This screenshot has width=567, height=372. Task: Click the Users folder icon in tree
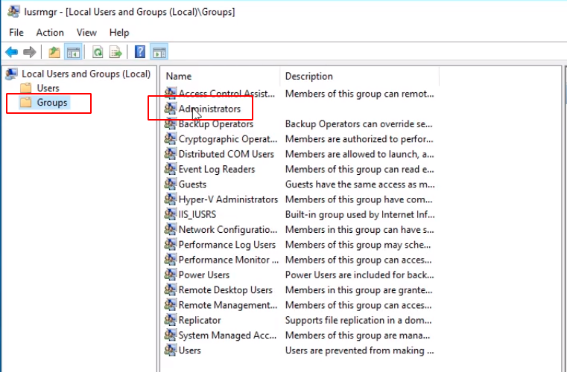tap(25, 88)
